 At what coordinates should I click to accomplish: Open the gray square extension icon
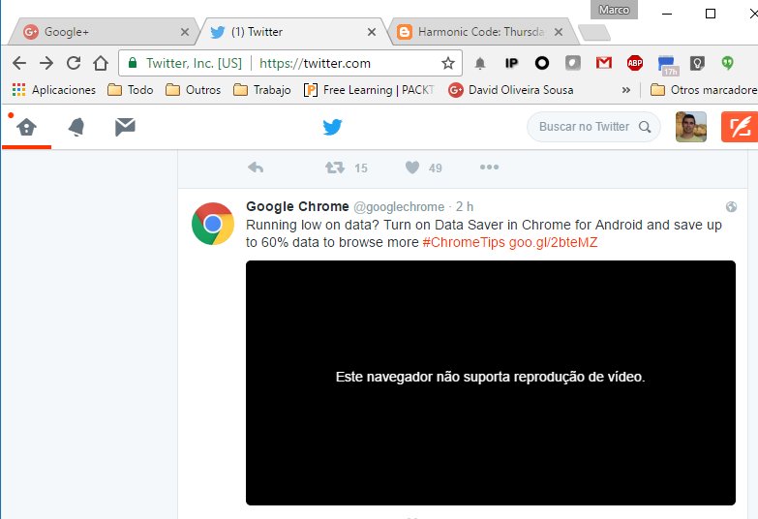point(573,63)
